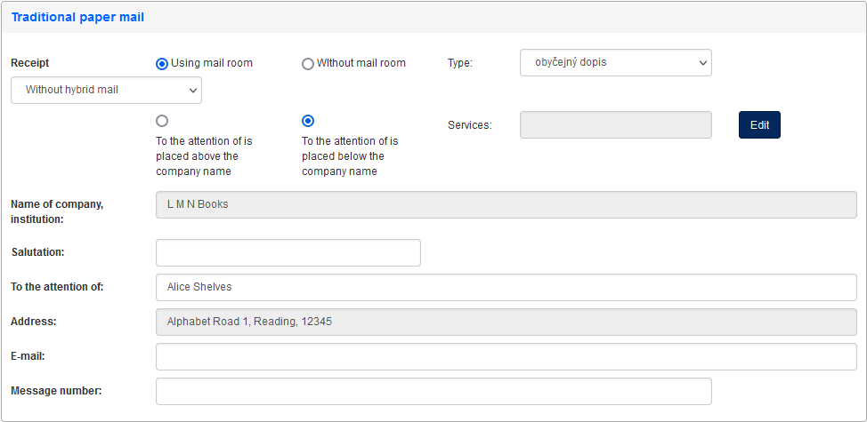Click the greyed-out Services field

(x=615, y=125)
